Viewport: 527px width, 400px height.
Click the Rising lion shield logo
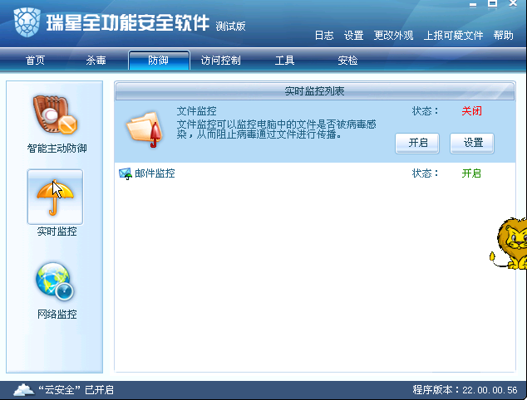click(x=27, y=22)
